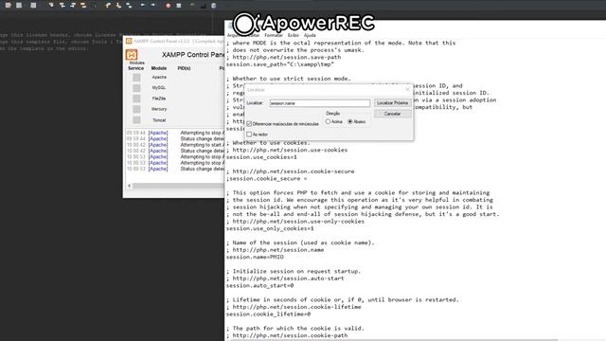Toggle Diferenciar maiúsculas de minúsculas checkbox
This screenshot has width=606, height=341.
(x=249, y=124)
